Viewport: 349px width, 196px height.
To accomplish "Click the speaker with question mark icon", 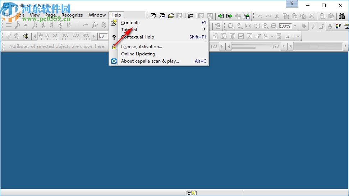I will tap(26, 36).
